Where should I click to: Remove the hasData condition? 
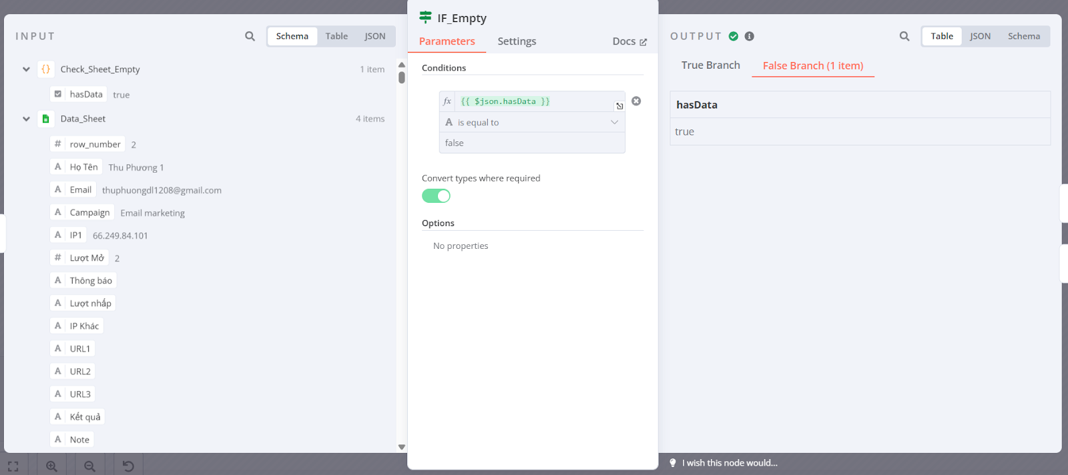pos(636,101)
